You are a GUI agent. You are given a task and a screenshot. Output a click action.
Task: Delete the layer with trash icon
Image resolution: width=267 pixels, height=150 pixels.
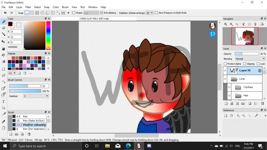tap(262, 103)
